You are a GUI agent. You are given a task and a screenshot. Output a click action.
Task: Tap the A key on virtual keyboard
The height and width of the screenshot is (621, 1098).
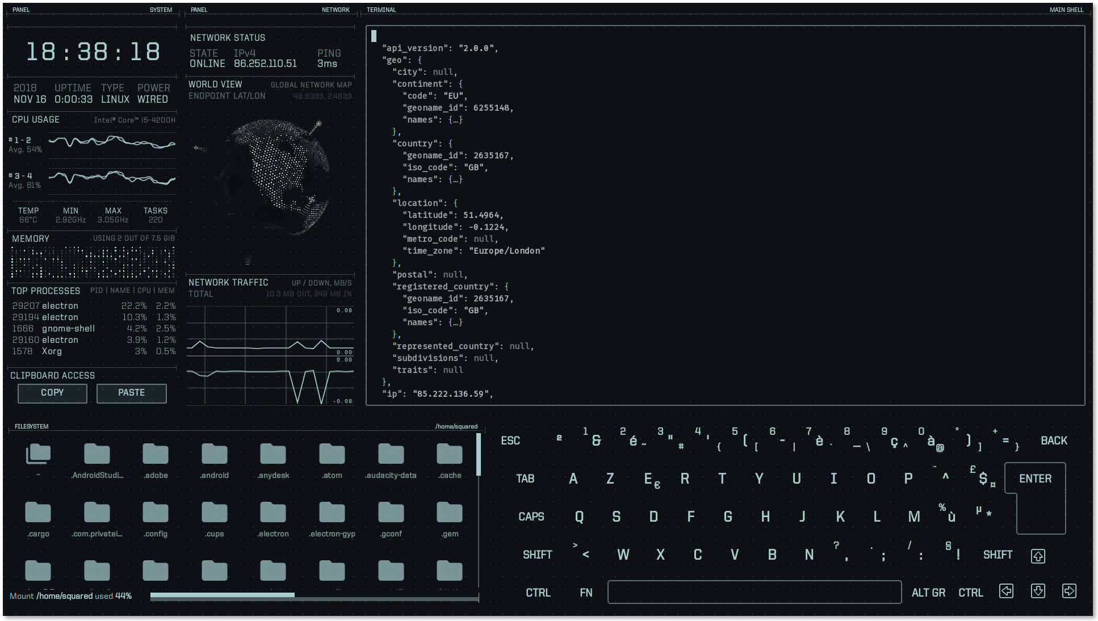tap(573, 479)
